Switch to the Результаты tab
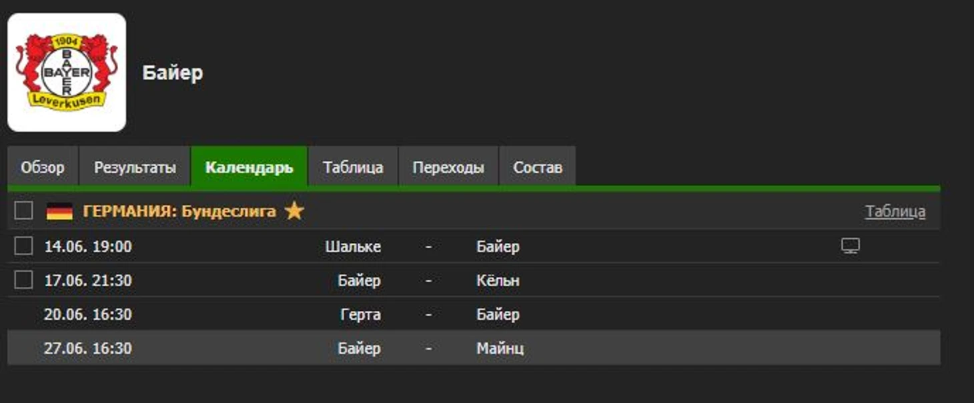 pos(135,167)
